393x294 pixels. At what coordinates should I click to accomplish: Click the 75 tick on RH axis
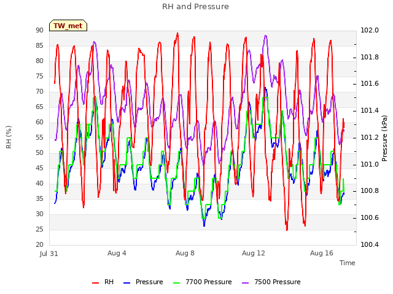[x=39, y=76]
